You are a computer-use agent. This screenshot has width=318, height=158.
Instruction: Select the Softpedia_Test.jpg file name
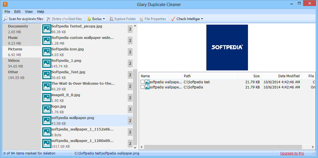(x=68, y=72)
